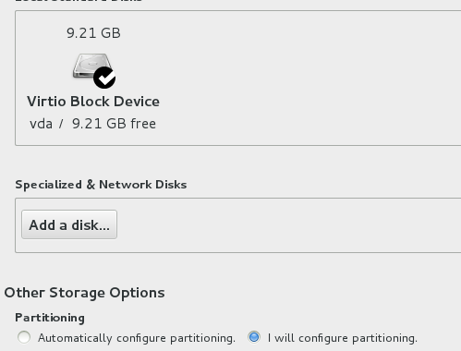Click the 'Automatically configure partitioning.' label text
461x351 pixels.
tap(137, 338)
